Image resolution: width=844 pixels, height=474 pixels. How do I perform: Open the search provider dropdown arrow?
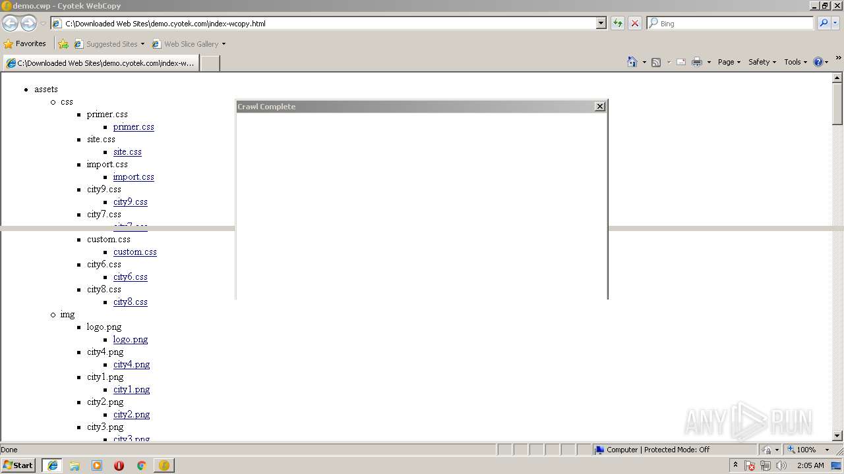pos(835,23)
